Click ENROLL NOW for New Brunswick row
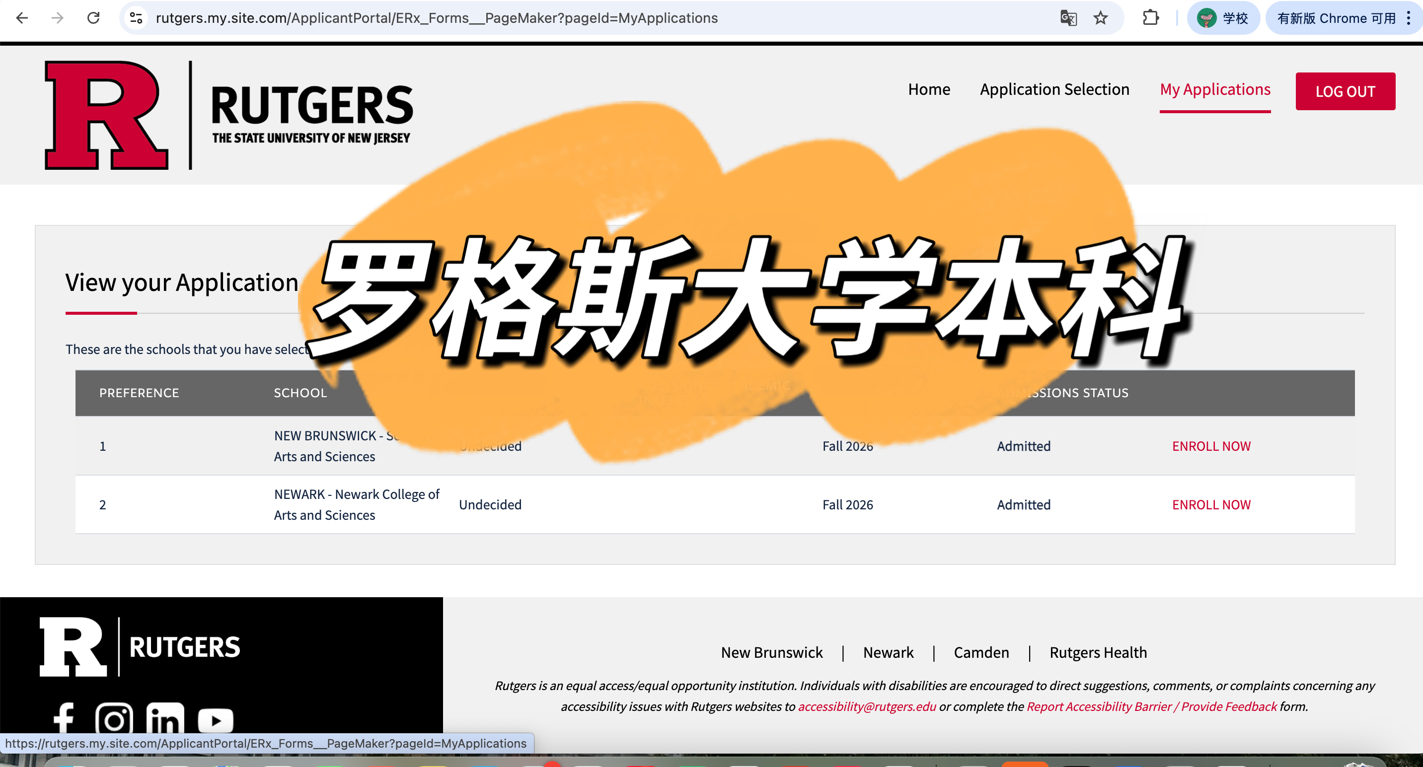 click(1211, 446)
